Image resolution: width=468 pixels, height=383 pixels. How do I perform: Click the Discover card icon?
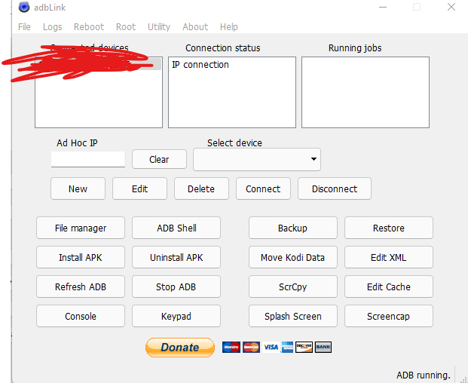(x=304, y=347)
